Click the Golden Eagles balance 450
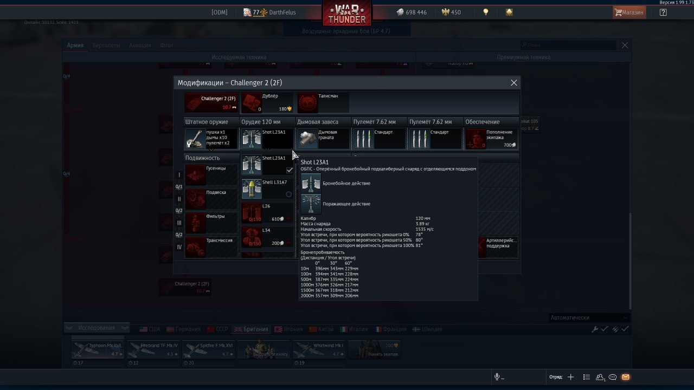This screenshot has height=390, width=694. pos(451,12)
